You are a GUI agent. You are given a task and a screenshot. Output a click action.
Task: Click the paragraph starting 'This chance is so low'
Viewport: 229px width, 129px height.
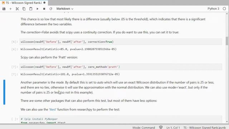[113, 21]
